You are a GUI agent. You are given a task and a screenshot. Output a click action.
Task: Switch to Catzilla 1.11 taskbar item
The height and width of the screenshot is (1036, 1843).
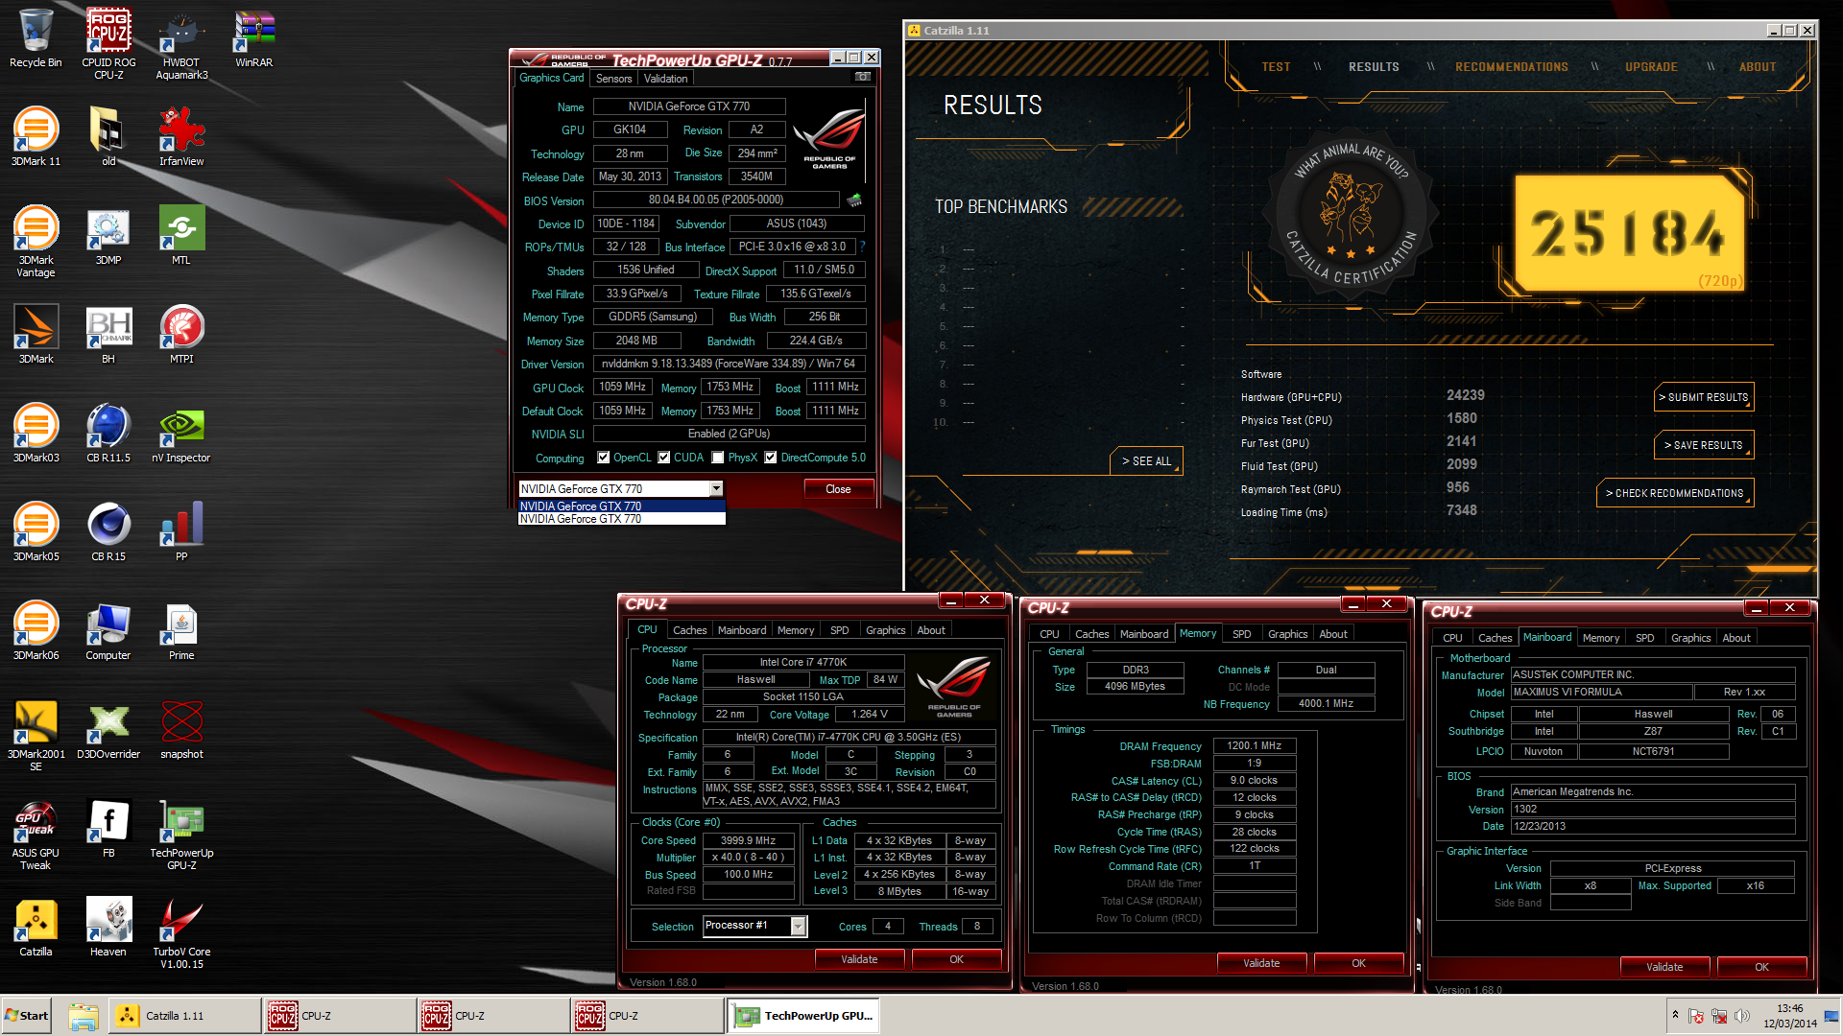(x=184, y=1016)
